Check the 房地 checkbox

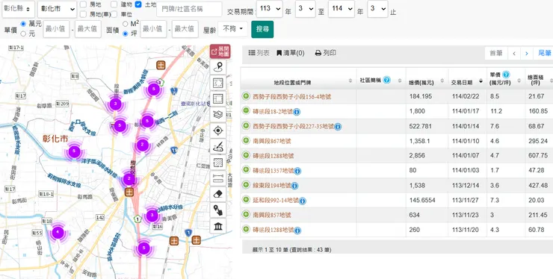83,4
